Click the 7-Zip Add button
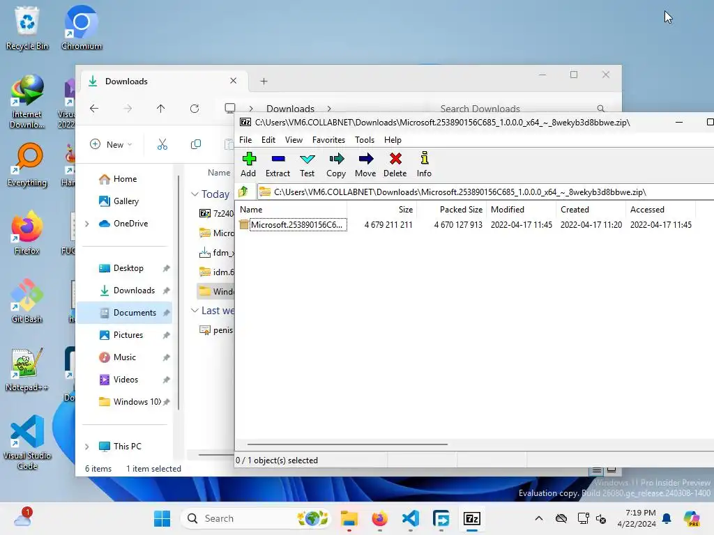 coord(249,164)
